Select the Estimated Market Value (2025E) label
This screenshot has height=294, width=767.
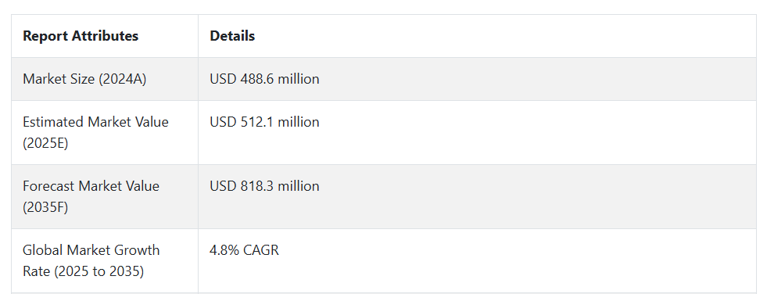[x=96, y=133]
